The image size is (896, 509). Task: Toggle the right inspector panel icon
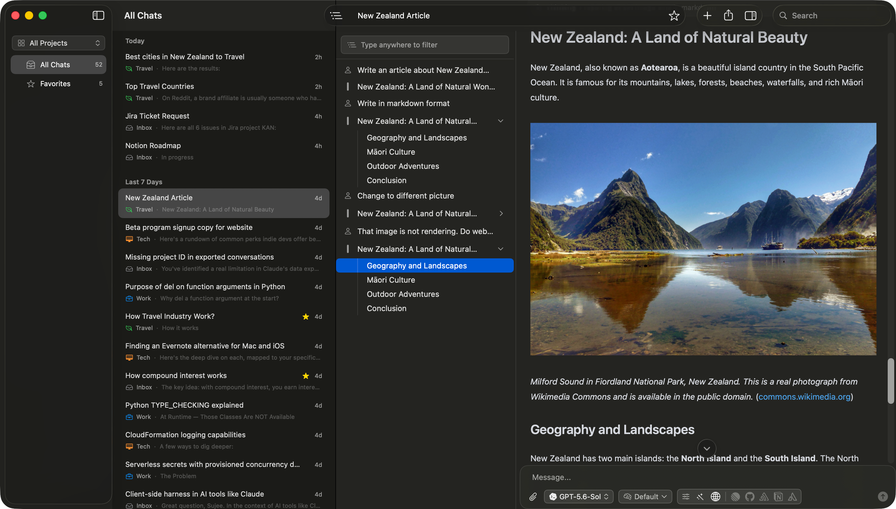(750, 16)
